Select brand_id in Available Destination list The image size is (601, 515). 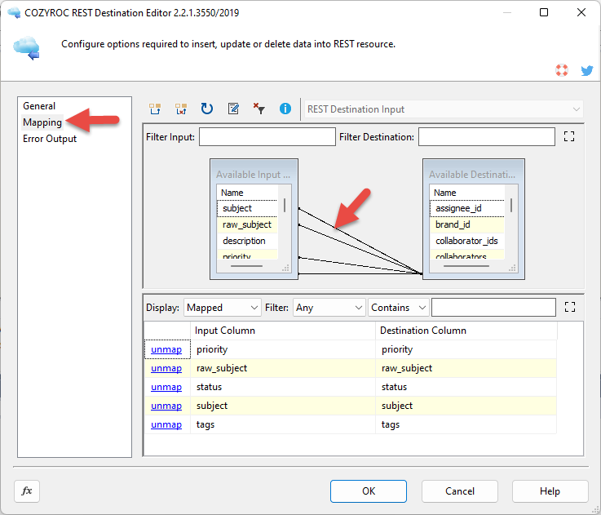467,225
